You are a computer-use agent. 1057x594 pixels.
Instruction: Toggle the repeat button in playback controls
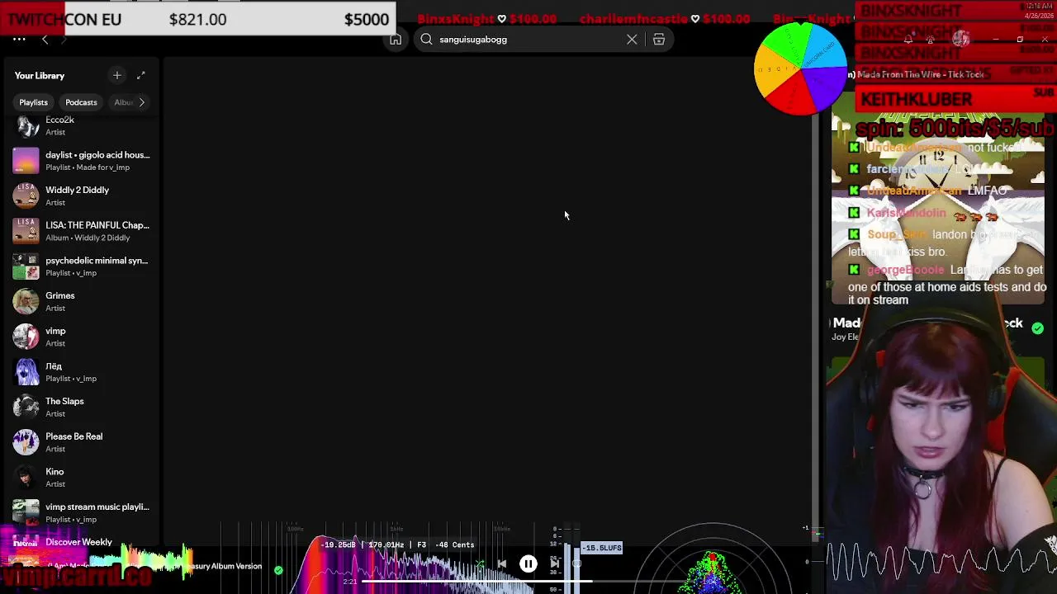pos(577,564)
